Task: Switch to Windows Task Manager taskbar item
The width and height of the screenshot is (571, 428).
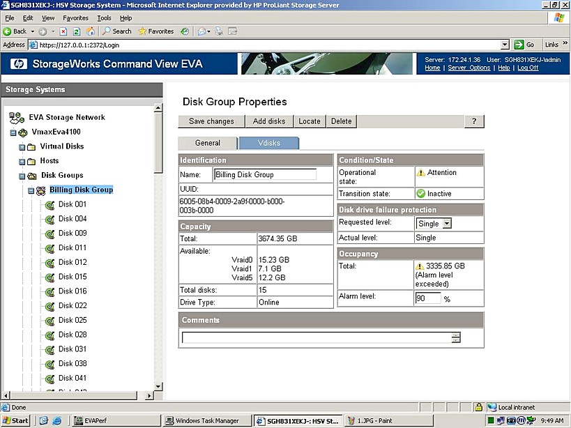Action: (x=207, y=421)
